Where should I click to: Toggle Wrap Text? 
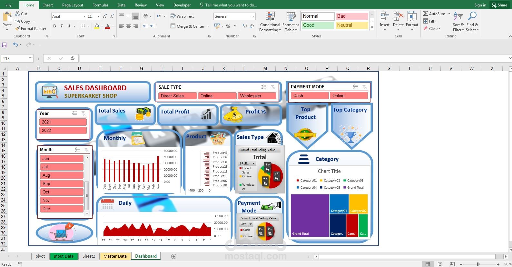[x=182, y=16]
